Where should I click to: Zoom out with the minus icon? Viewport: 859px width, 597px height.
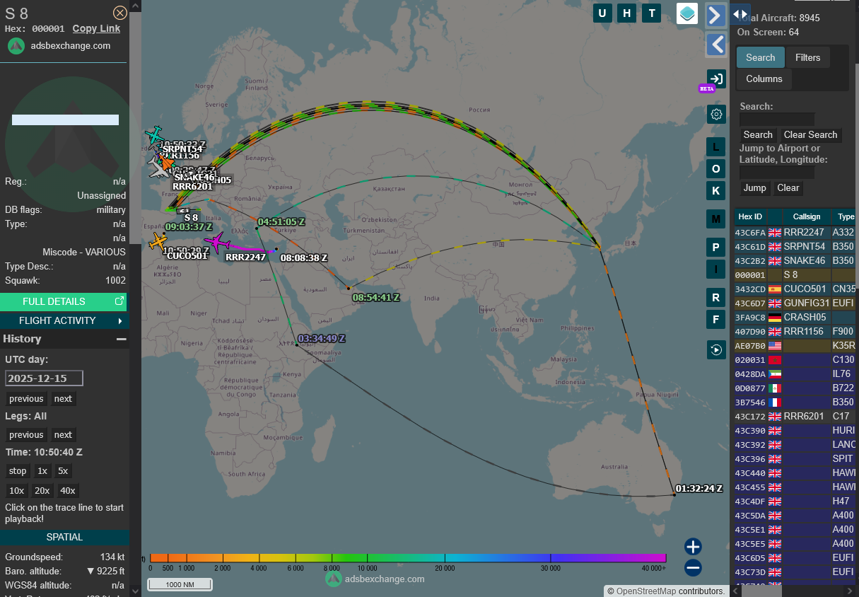pyautogui.click(x=693, y=567)
